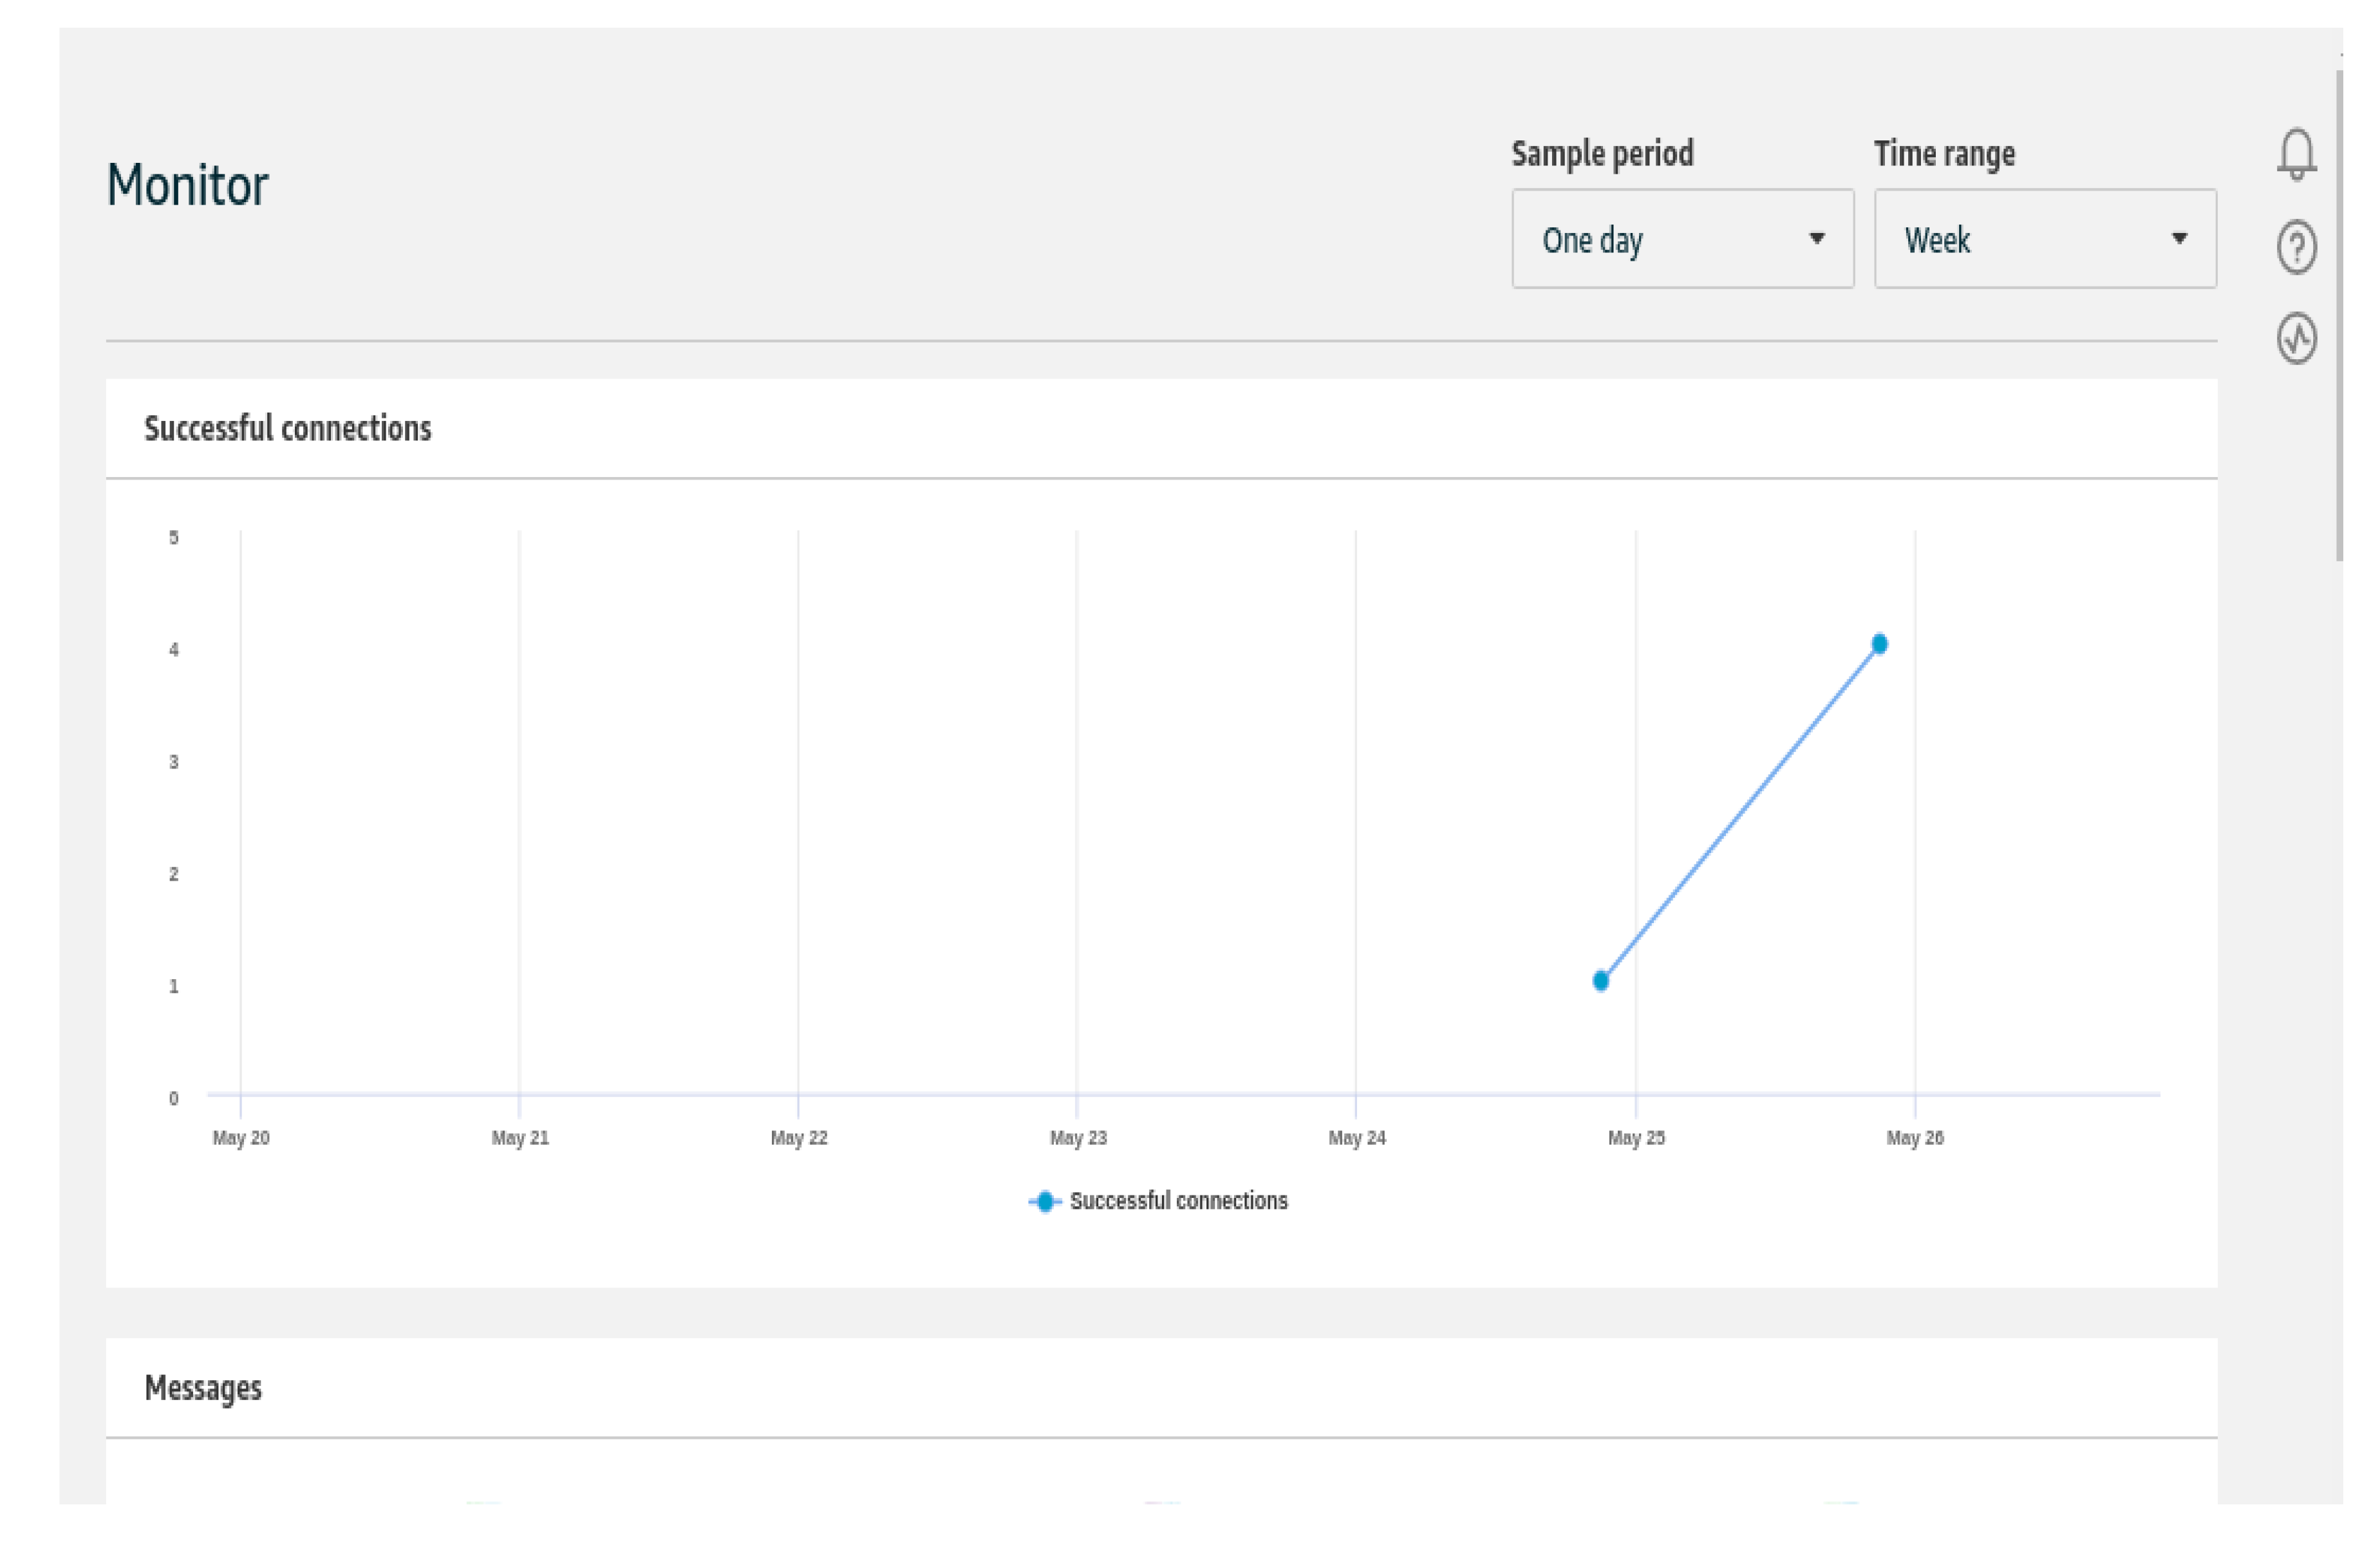Toggle the Successful connections legend label
Viewport: 2380px width, 1543px height.
point(1178,1201)
